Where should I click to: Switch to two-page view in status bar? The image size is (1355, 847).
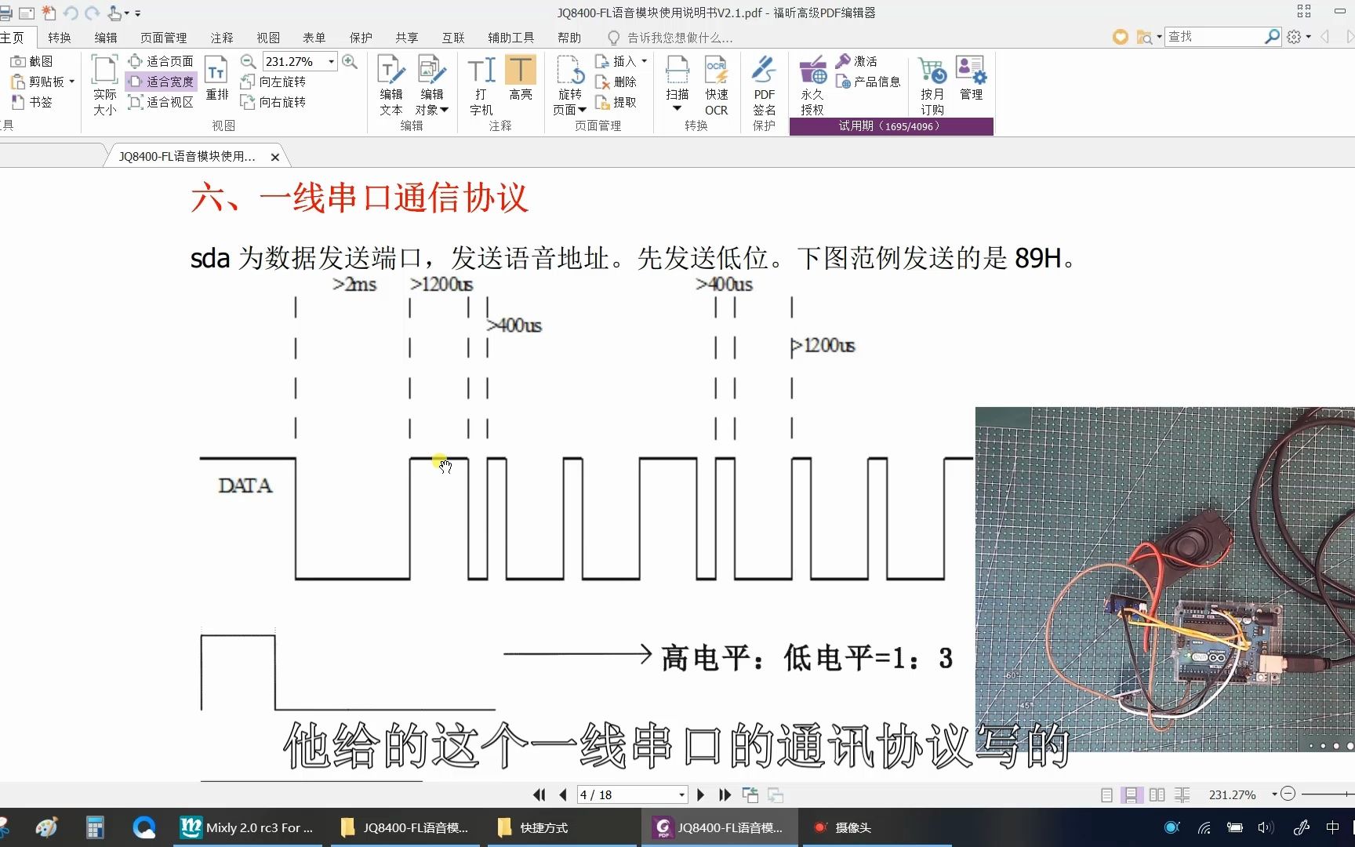click(1157, 794)
